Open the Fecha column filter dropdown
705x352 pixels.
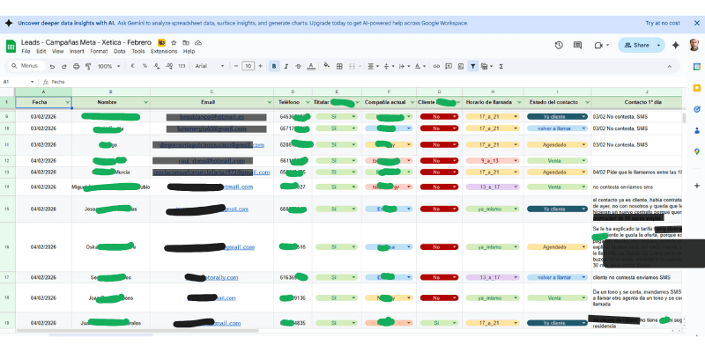click(68, 102)
